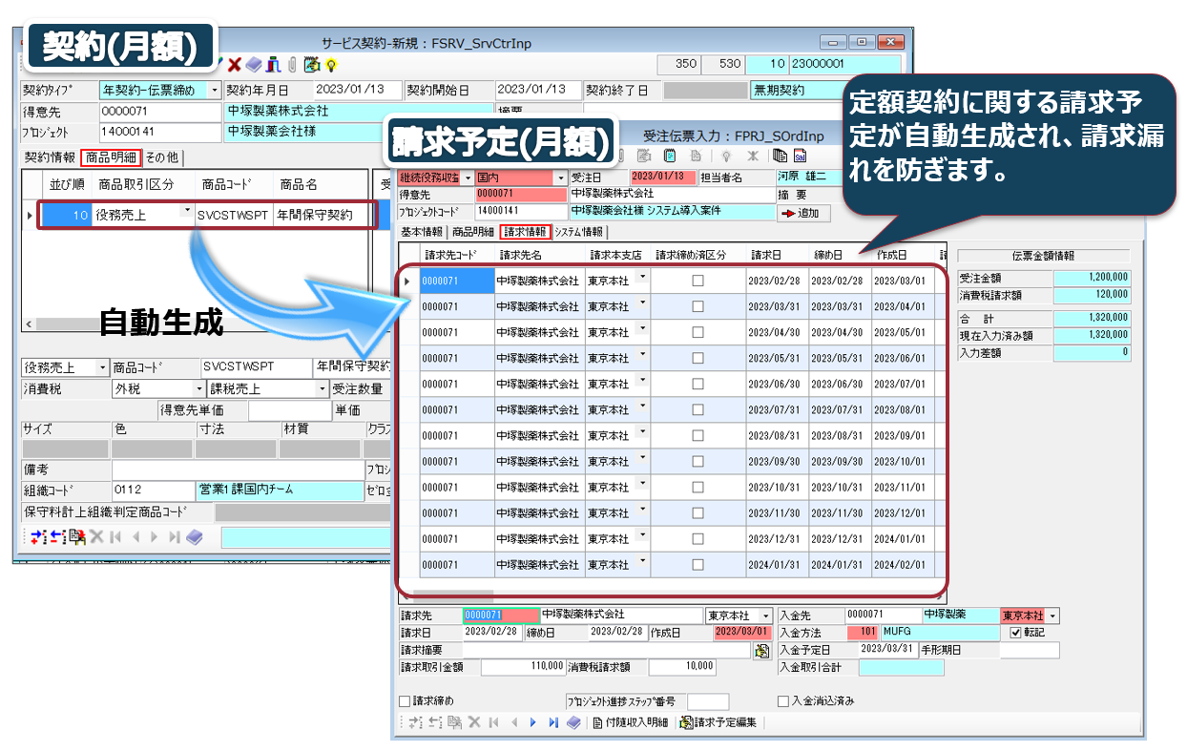
Task: Open the 国内 dropdown in order entry
Action: tap(560, 177)
